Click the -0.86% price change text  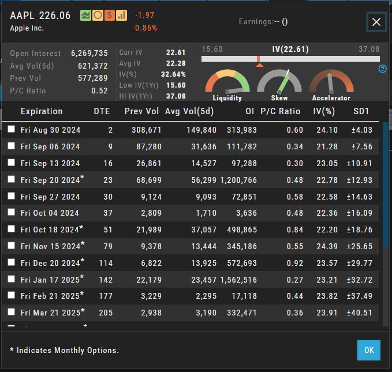pyautogui.click(x=144, y=28)
